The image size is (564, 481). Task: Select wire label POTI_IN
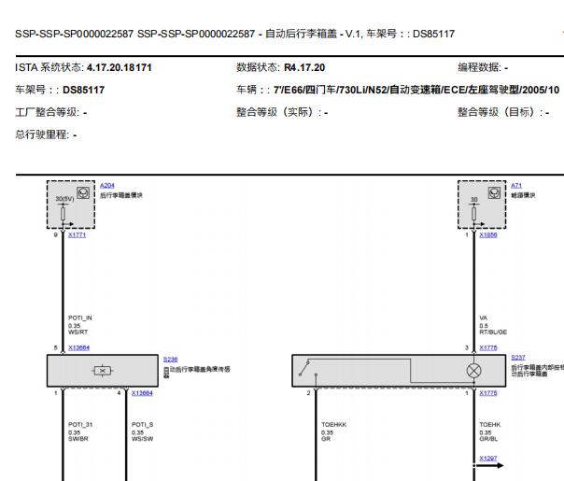click(80, 318)
